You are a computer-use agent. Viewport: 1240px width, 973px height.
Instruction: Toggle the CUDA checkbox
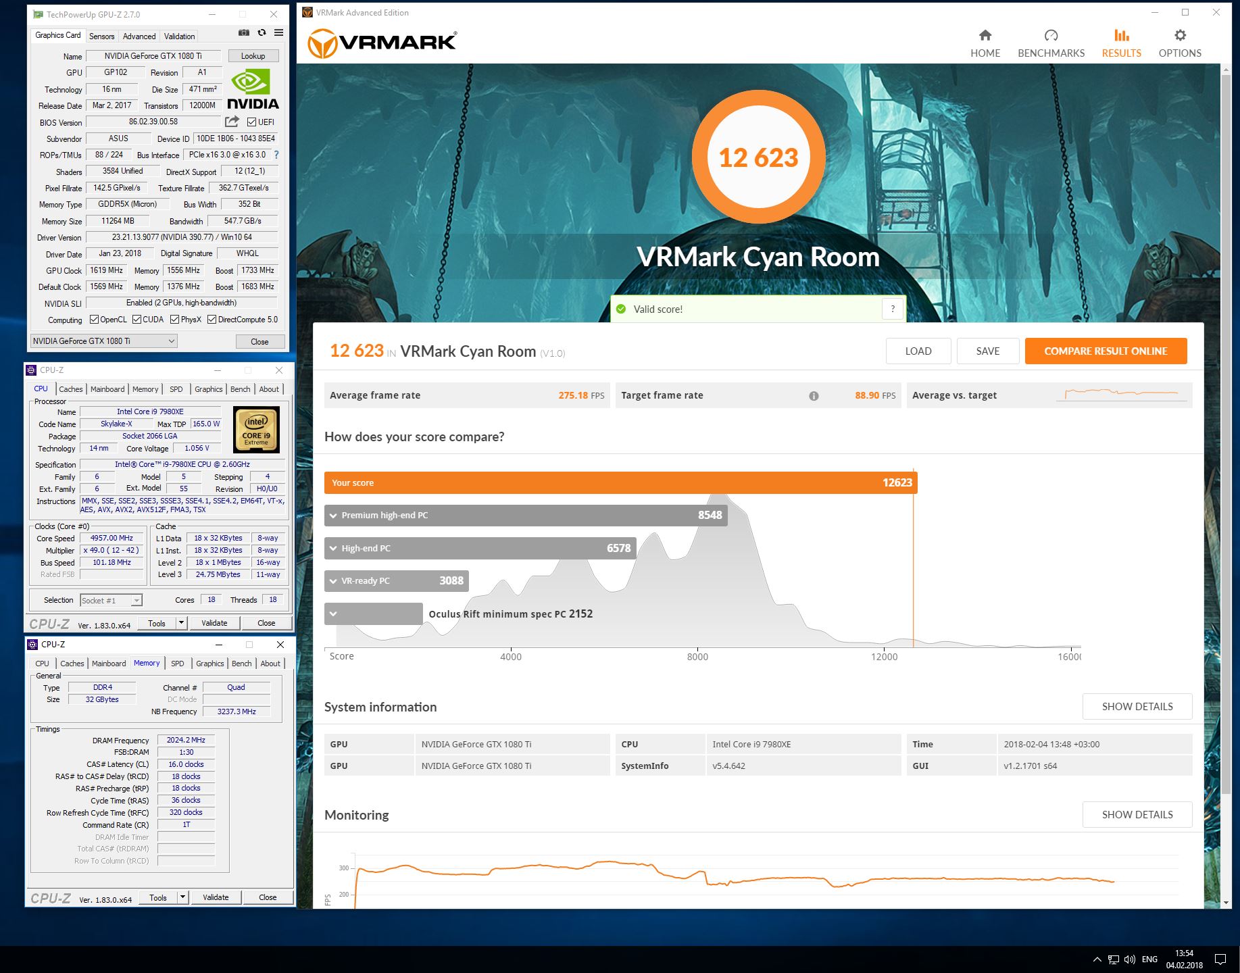point(137,320)
